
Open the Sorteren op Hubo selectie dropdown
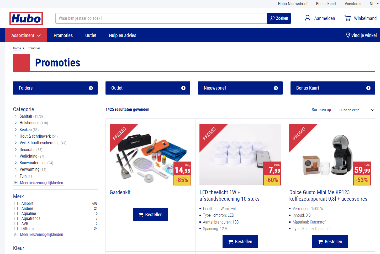click(355, 110)
